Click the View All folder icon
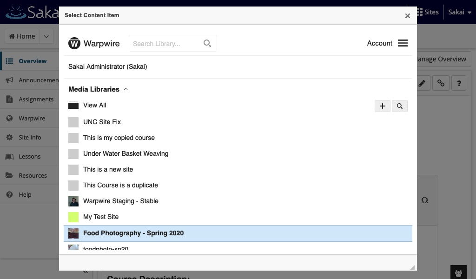Viewport: 476px width, 279px height. click(x=73, y=105)
